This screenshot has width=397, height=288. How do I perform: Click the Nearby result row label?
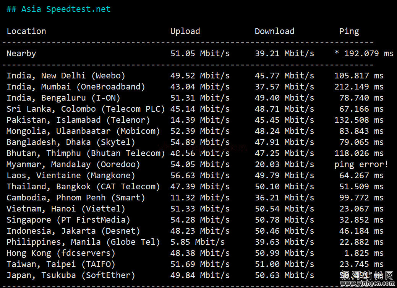[x=21, y=54]
